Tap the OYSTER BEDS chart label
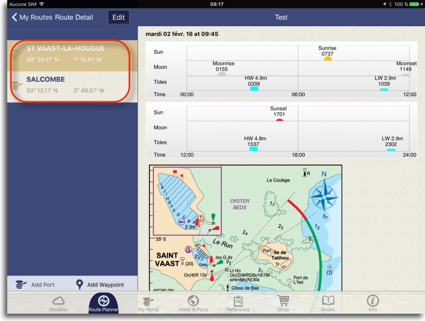Viewport: 425px width, 321px height. (239, 204)
